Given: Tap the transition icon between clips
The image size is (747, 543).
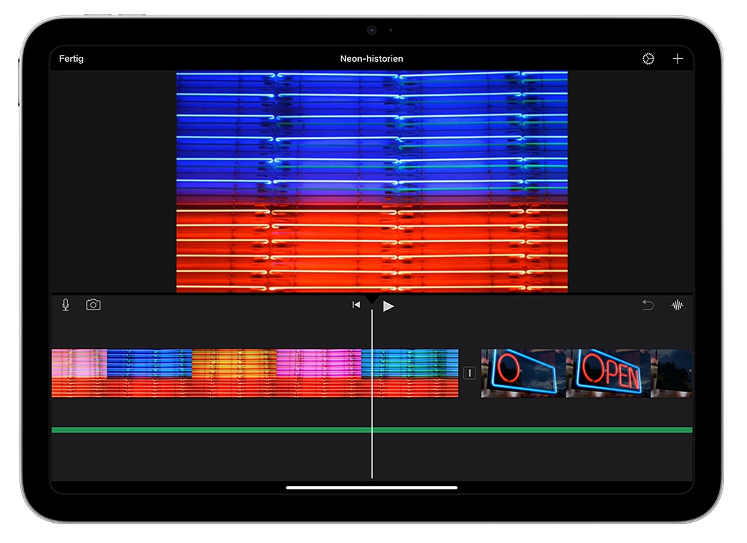Looking at the screenshot, I should (x=469, y=373).
